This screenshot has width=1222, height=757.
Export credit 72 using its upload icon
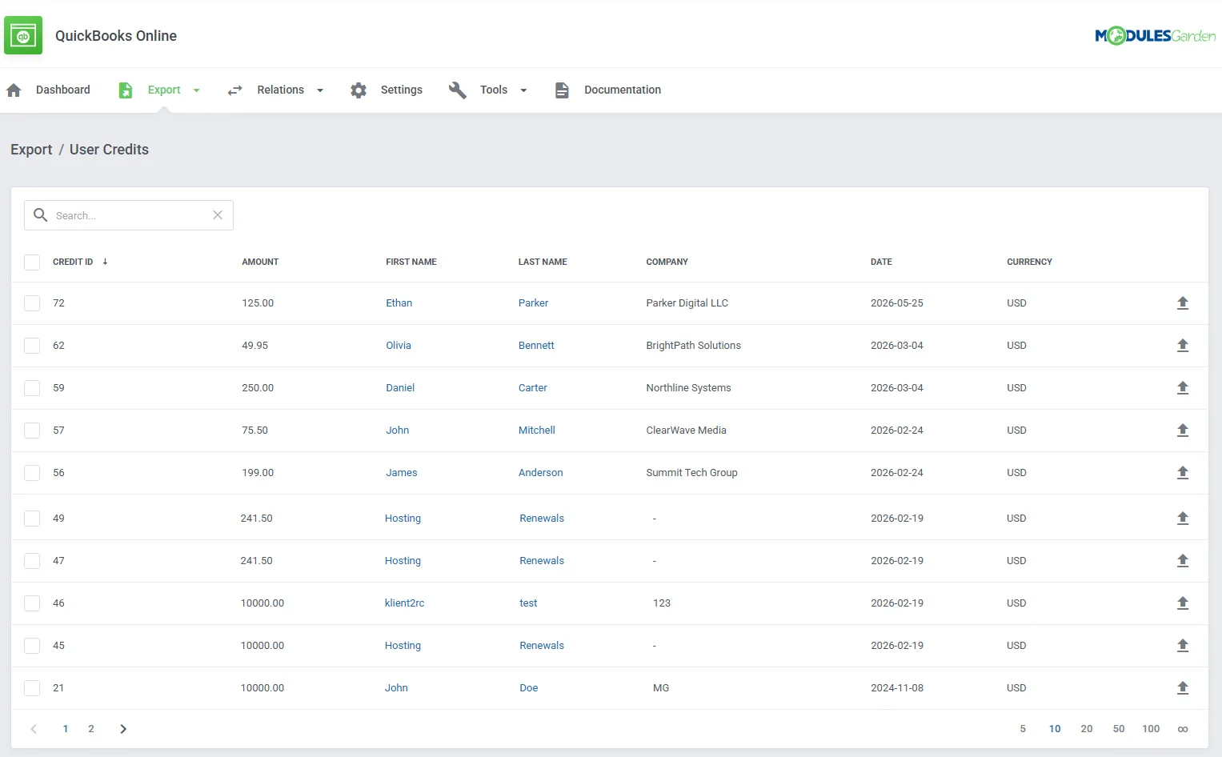point(1183,303)
